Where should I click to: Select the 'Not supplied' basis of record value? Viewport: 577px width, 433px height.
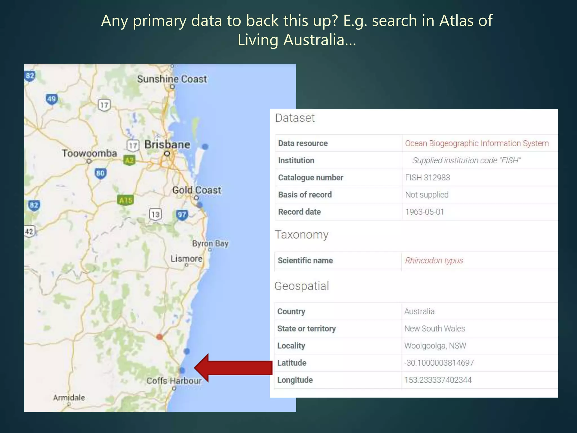427,195
